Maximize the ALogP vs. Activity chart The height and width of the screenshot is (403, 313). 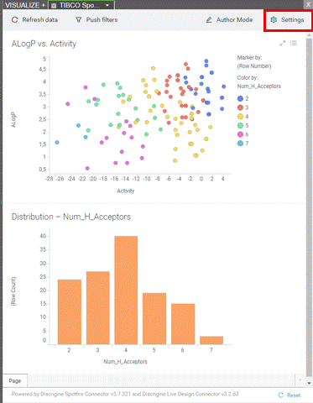[283, 43]
